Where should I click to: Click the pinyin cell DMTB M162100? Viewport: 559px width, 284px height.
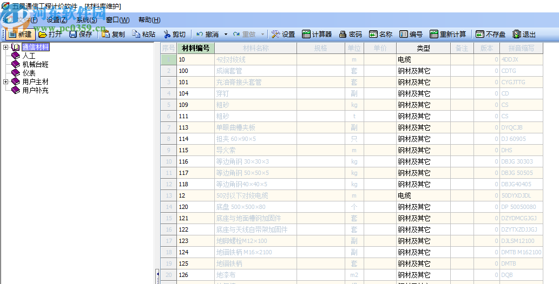tap(521, 252)
